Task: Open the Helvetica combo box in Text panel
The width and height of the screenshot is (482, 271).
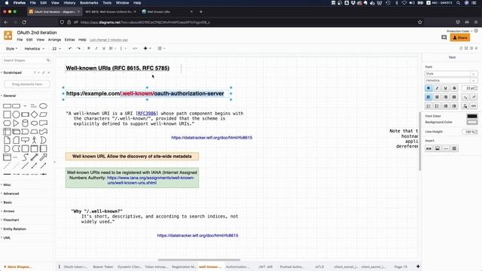Action: [451, 81]
